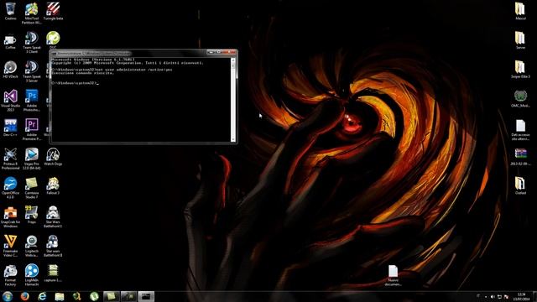537x302 pixels.
Task: Select the MiniTool Partition Wizard shortcut
Action: tap(32, 13)
